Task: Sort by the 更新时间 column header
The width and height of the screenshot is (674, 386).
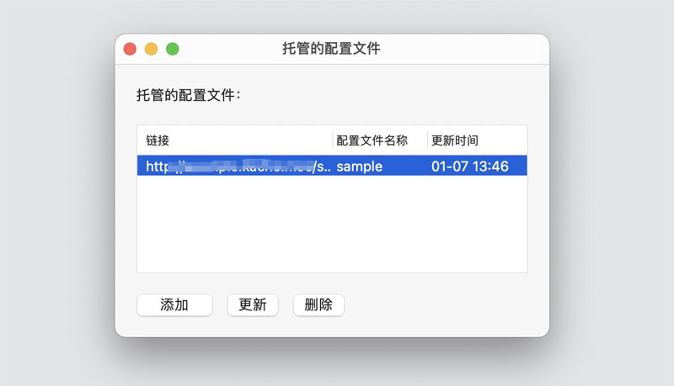Action: tap(455, 140)
